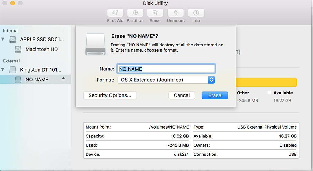Select Kingston DT 101 drive icon

click(x=13, y=70)
